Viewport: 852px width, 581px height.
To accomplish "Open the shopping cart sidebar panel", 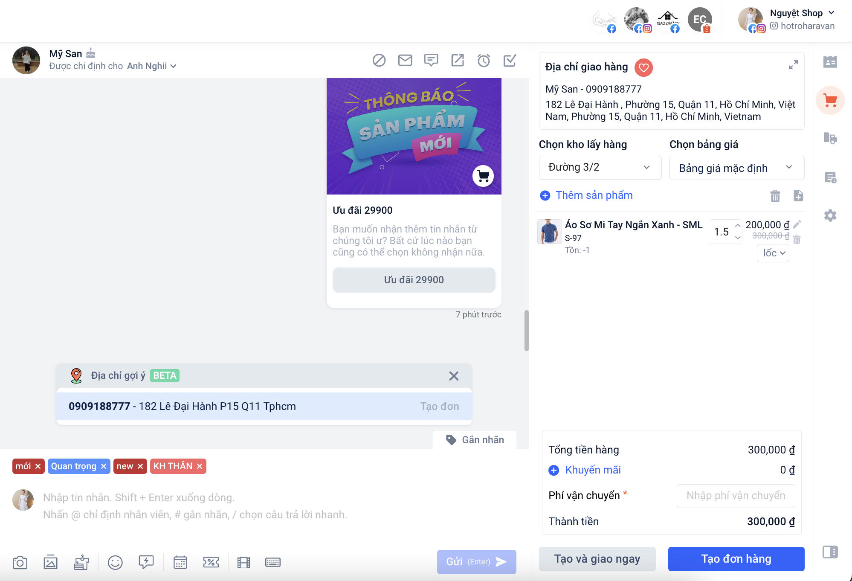I will point(830,101).
